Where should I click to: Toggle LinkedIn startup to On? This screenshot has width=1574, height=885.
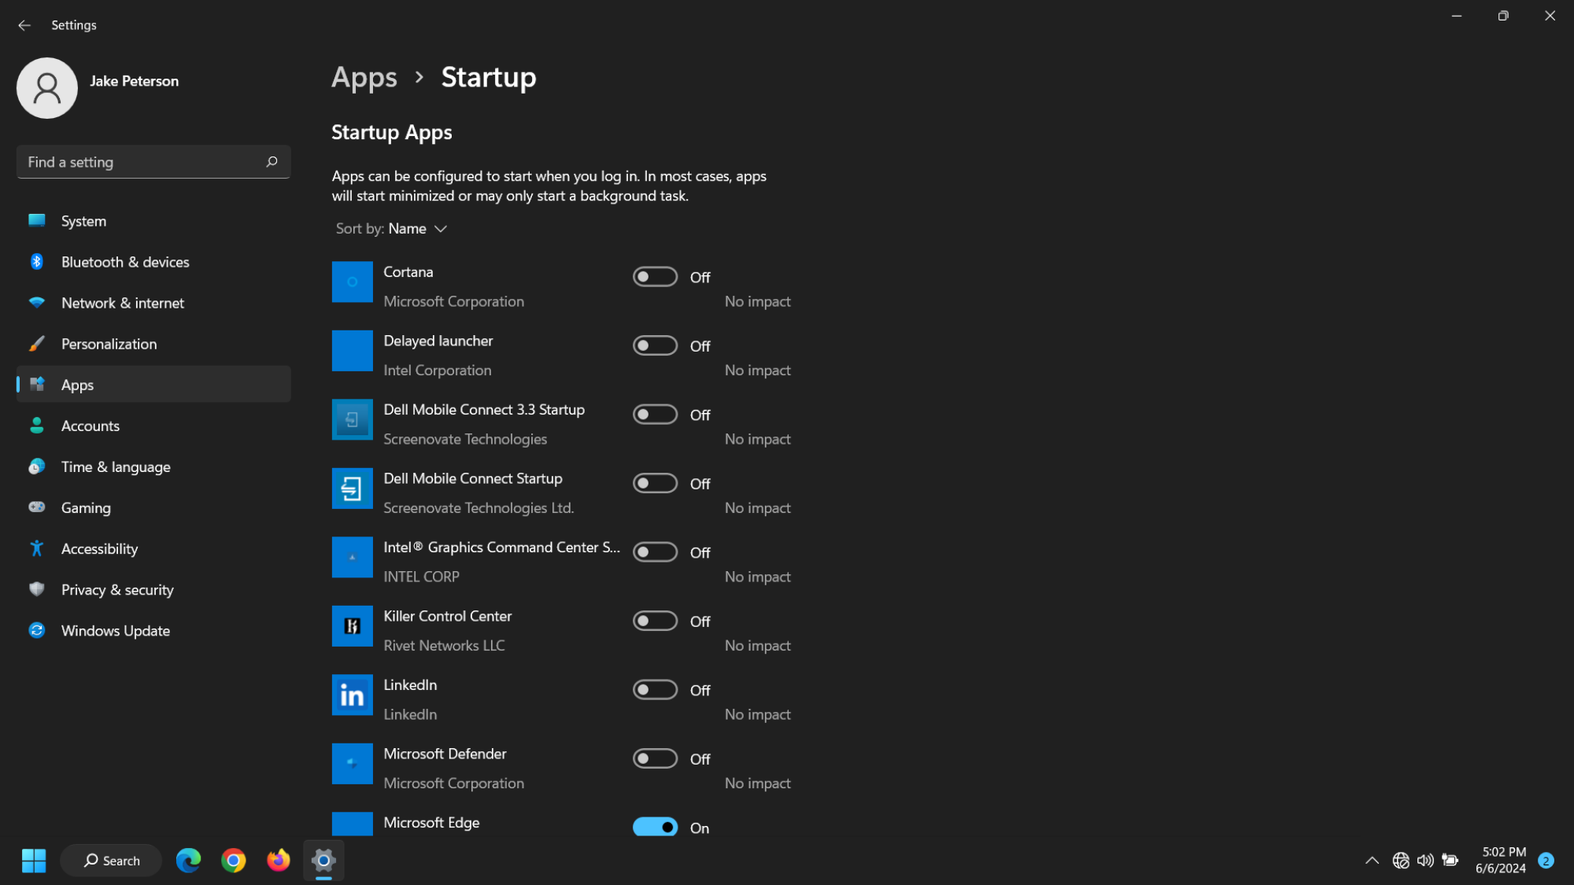tap(654, 689)
